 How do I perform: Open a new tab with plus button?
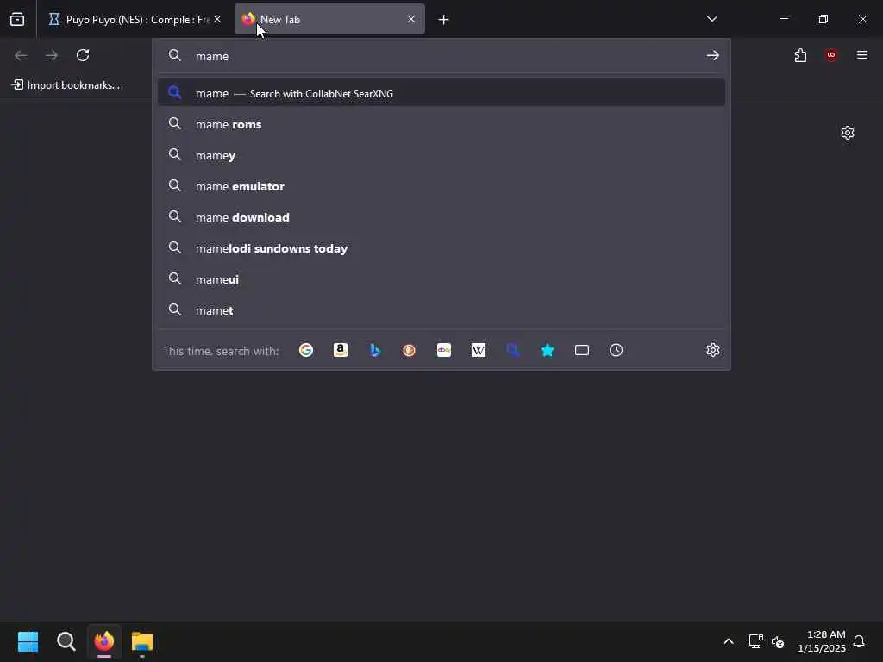pyautogui.click(x=444, y=20)
